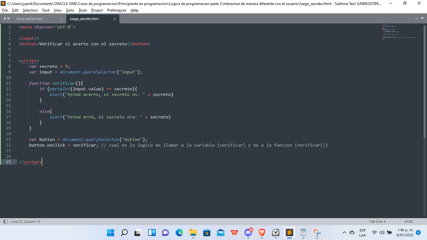Click the meta charset tag line
This screenshot has height=240, width=427.
click(47, 27)
